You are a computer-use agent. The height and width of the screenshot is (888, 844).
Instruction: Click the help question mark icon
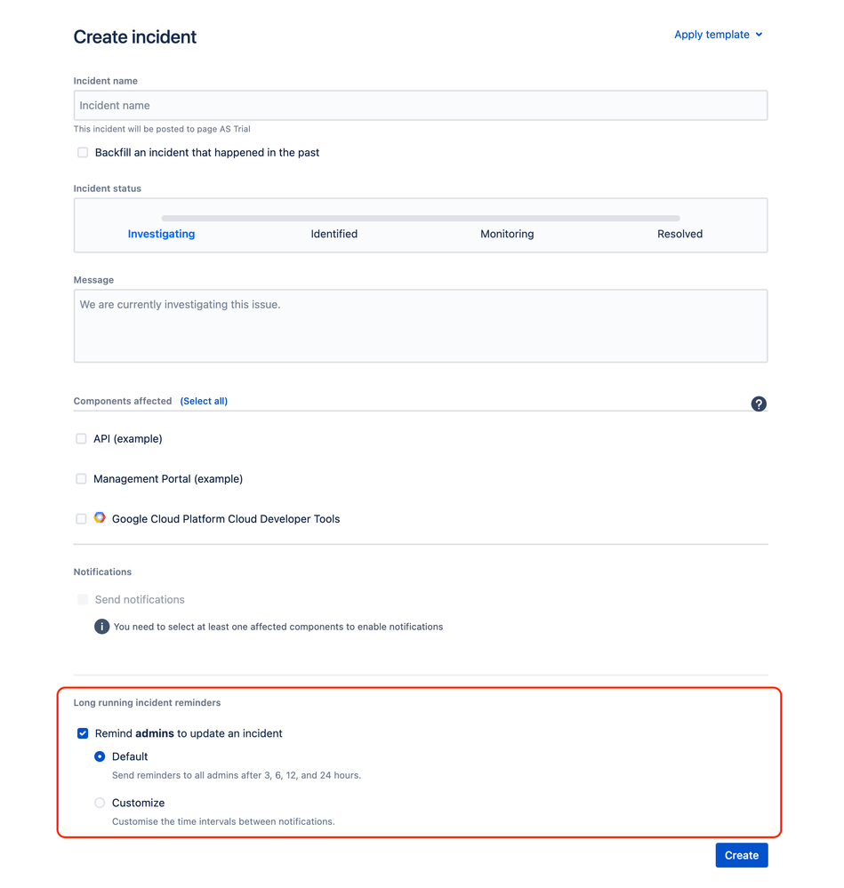[x=759, y=404]
